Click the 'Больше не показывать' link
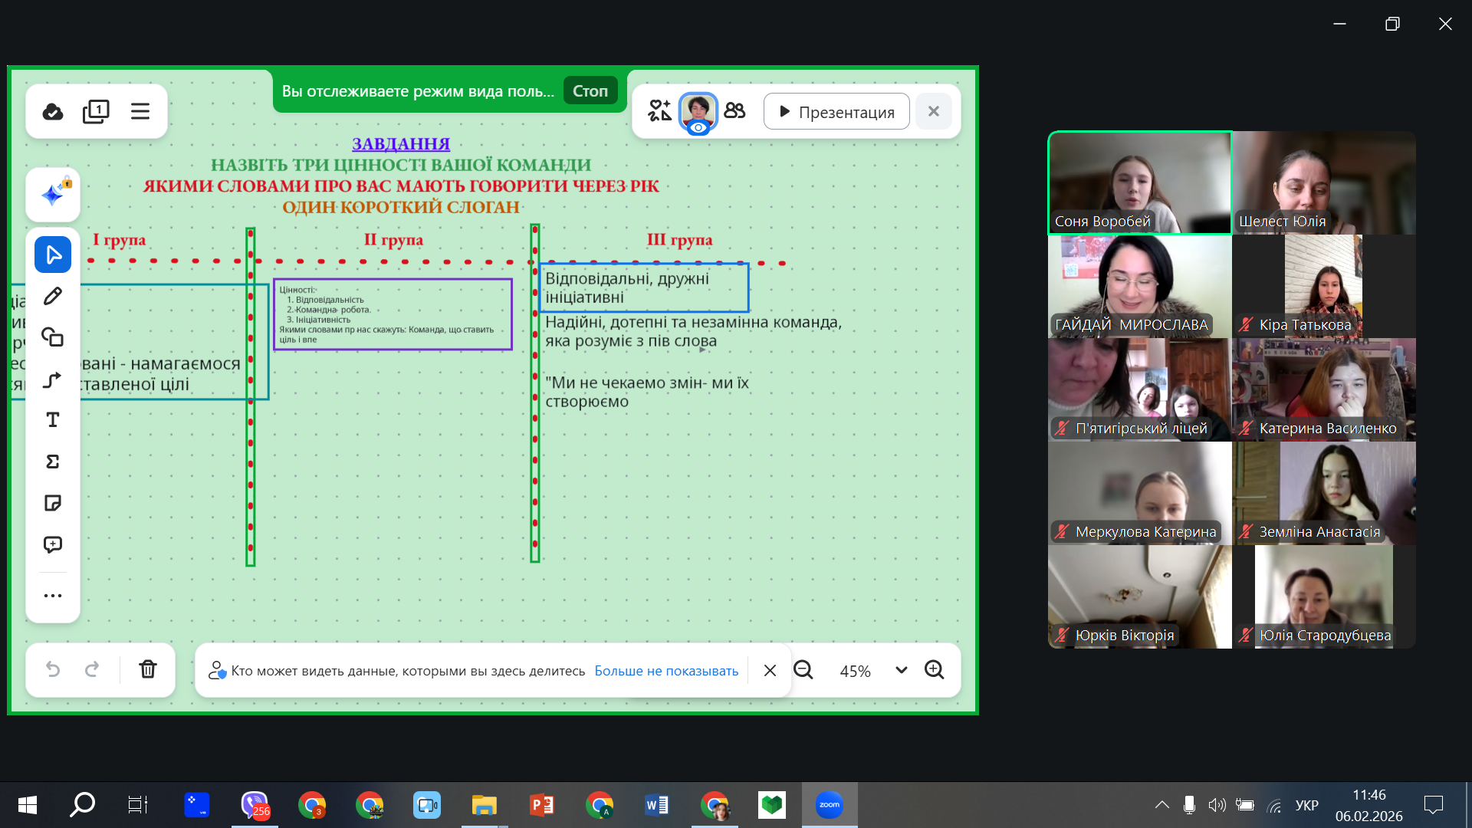 point(666,671)
